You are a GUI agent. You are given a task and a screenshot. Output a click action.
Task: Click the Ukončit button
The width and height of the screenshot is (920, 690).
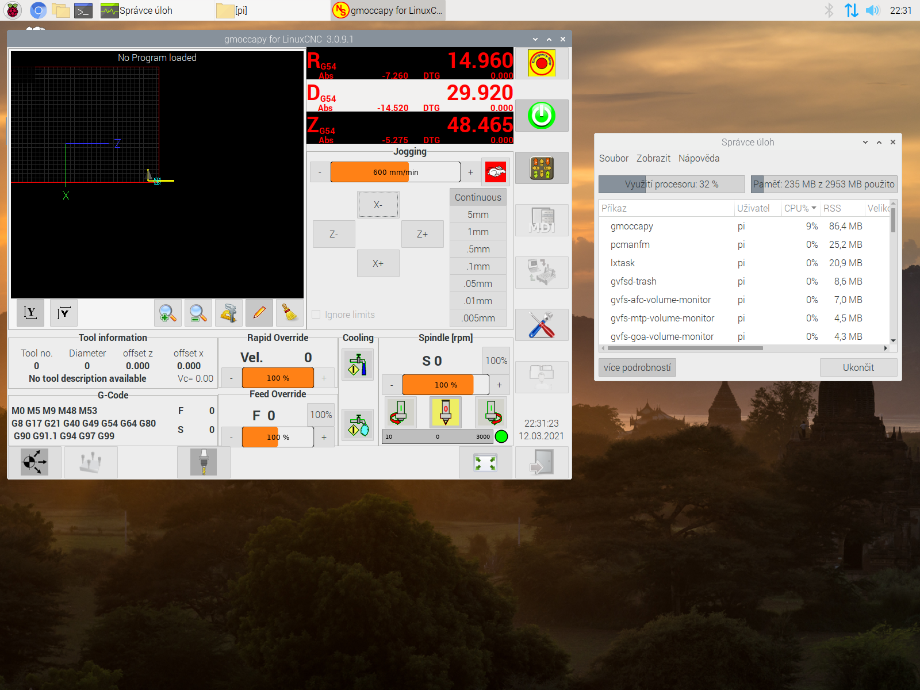[x=858, y=367]
